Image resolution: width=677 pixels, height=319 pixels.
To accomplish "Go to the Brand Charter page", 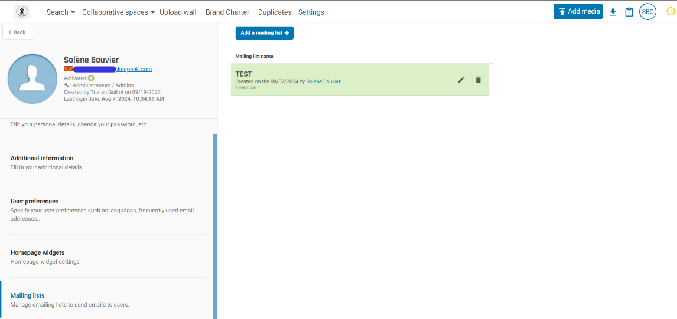I will 227,12.
